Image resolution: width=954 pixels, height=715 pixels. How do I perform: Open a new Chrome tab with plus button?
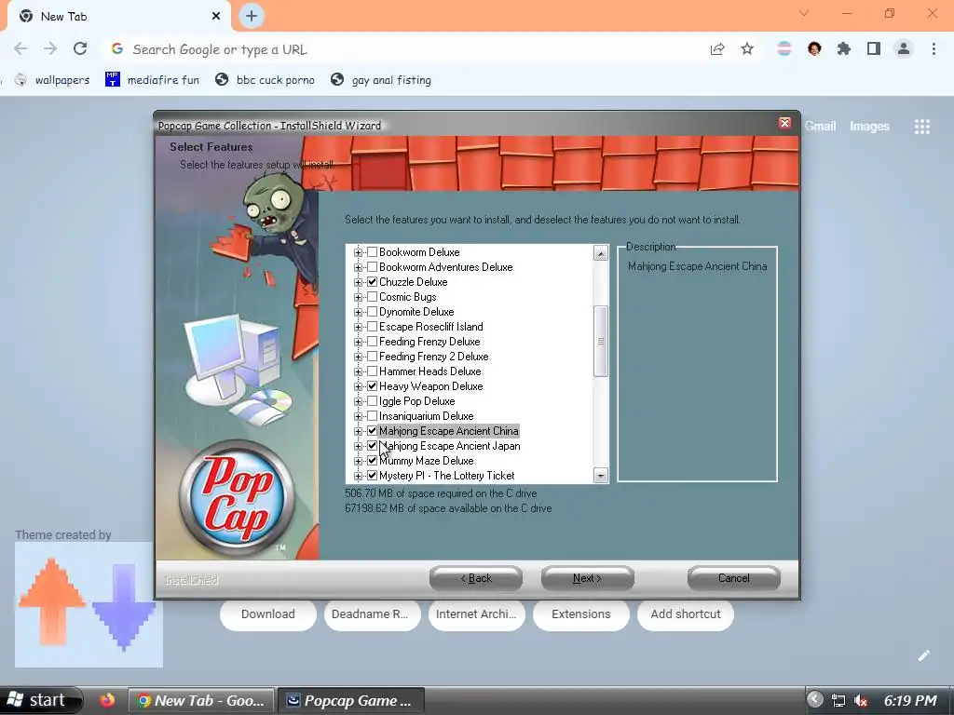coord(252,17)
